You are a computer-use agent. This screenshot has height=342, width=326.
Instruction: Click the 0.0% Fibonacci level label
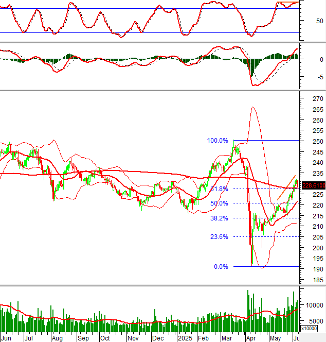coord(221,267)
